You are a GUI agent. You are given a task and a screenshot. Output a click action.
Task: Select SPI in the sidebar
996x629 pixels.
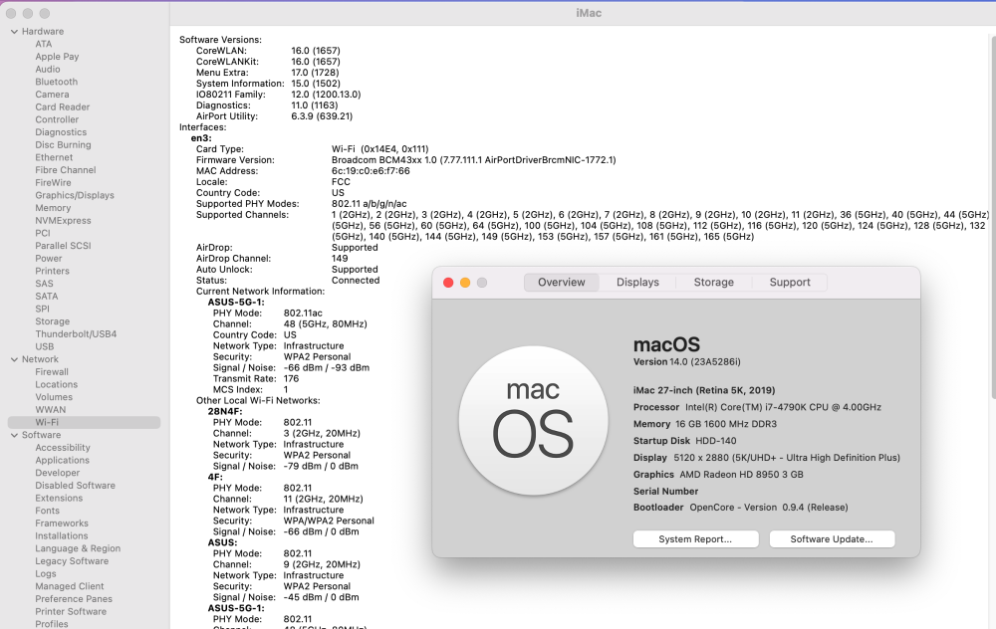pos(43,310)
